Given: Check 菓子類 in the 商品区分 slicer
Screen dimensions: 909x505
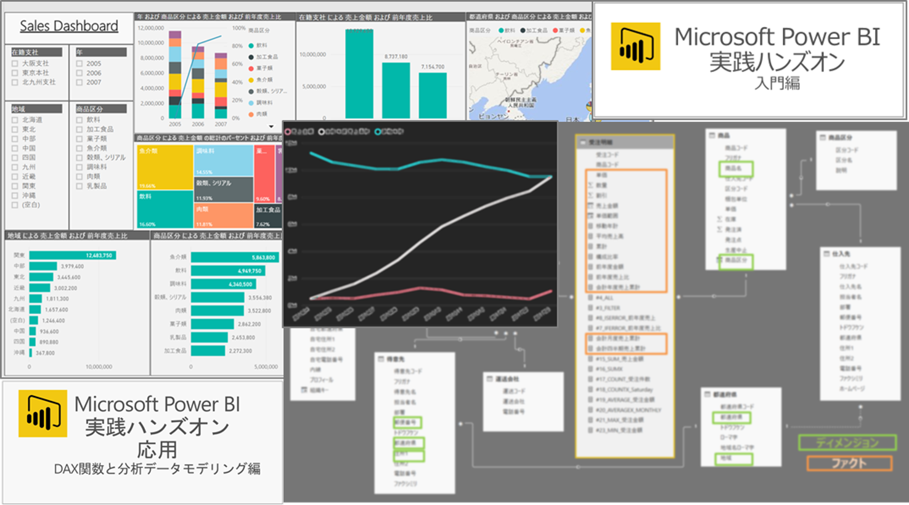Looking at the screenshot, I should coord(79,139).
